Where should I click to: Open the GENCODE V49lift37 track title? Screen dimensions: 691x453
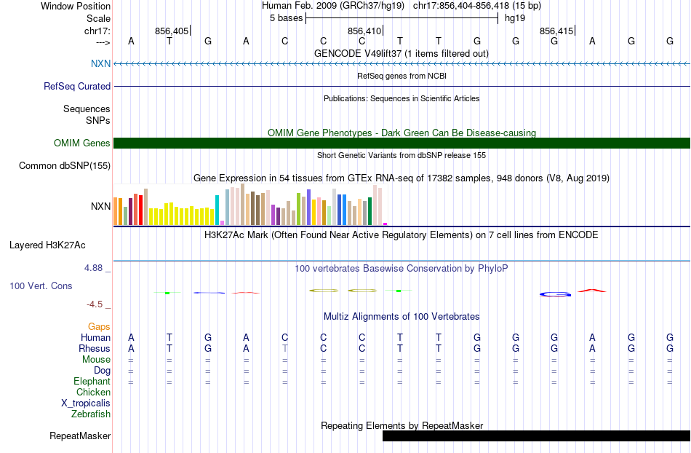click(402, 53)
